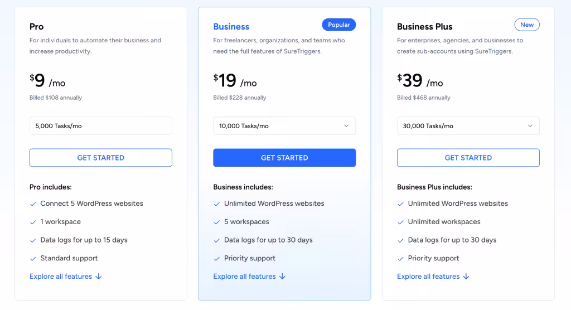Click down arrow icon in Pro Explore all features
The width and height of the screenshot is (571, 310).
99,277
